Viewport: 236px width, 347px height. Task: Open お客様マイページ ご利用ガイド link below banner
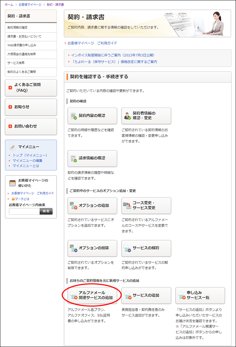point(92,43)
